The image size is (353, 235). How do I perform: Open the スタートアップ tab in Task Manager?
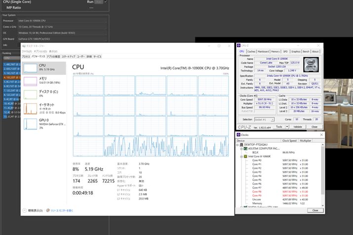click(69, 57)
